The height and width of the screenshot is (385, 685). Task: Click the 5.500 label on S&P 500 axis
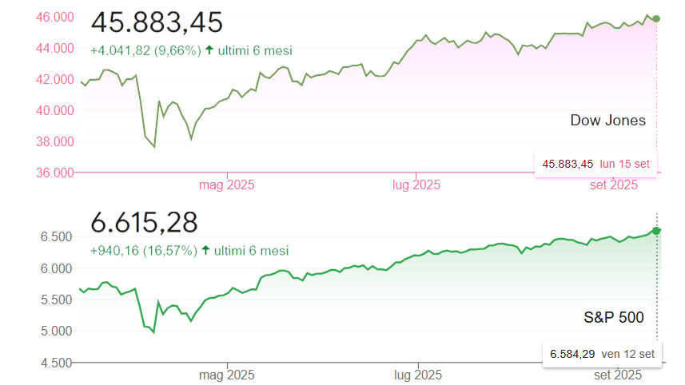(56, 300)
